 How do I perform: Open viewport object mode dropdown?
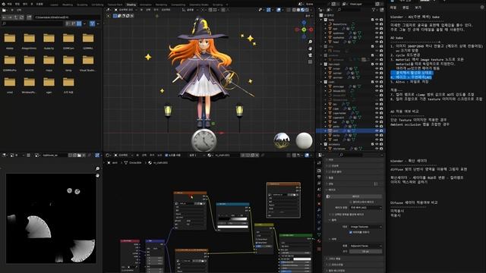[125, 10]
